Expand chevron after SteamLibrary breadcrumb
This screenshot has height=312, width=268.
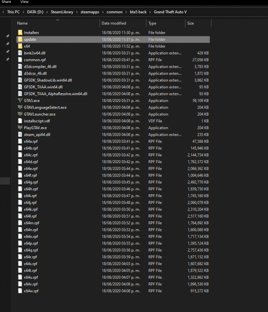pos(77,12)
